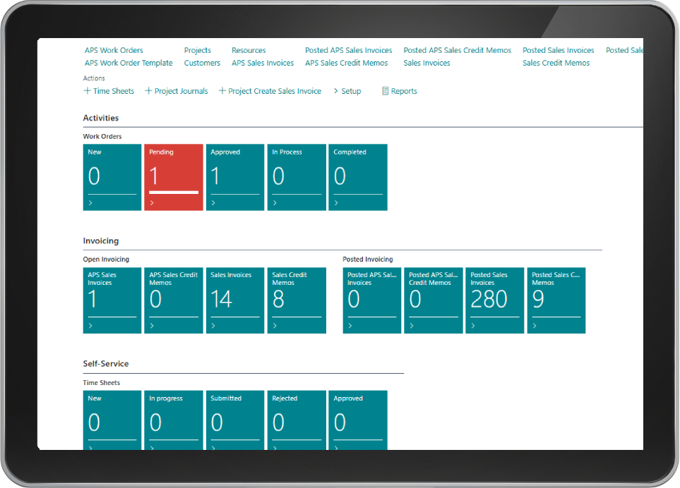The height and width of the screenshot is (488, 680).
Task: Click plus icon beside Project Create Sales Invoice
Action: point(222,91)
